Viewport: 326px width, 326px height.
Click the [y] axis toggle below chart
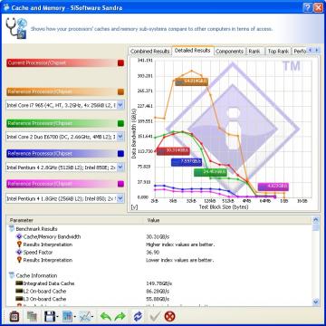pyautogui.click(x=134, y=207)
